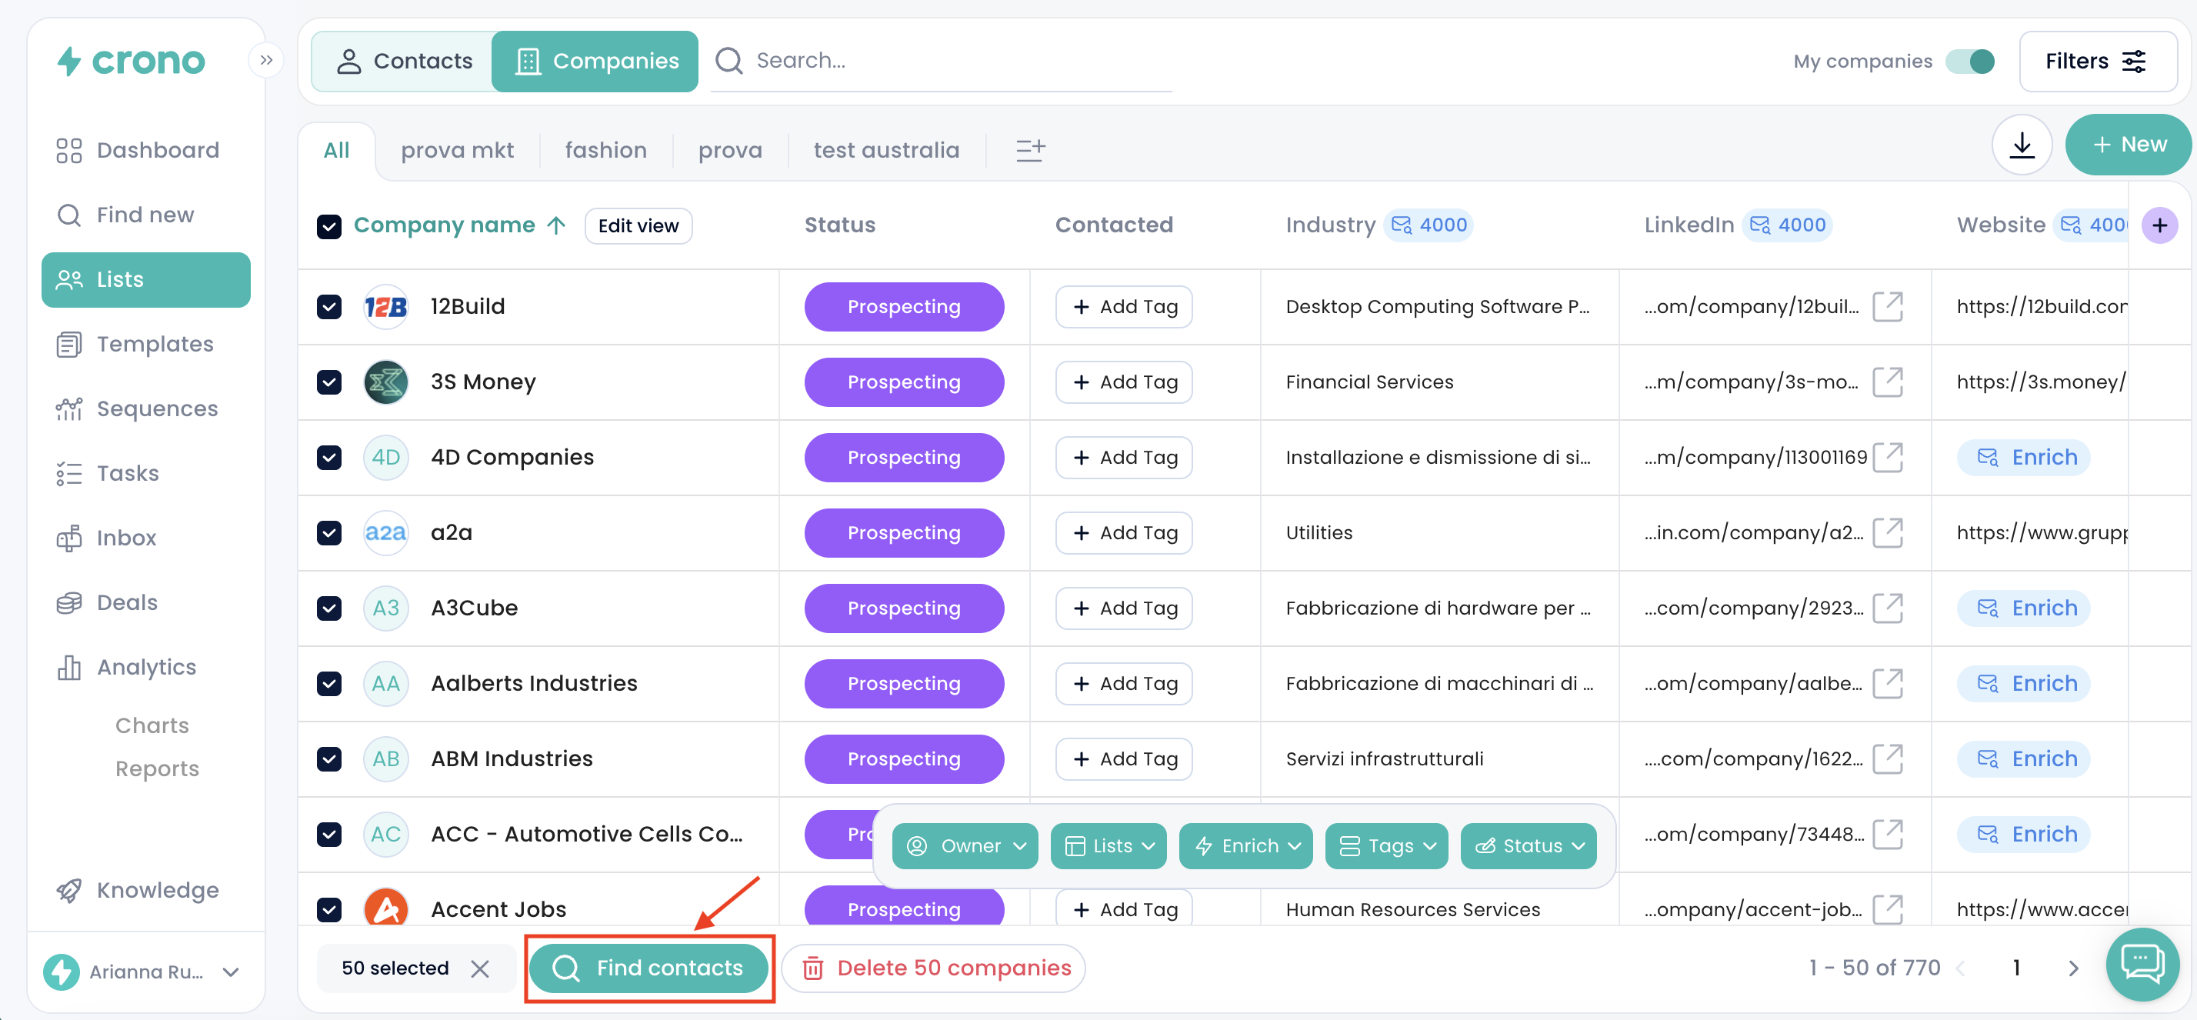
Task: Enrich the 4D Companies website
Action: (x=2023, y=458)
